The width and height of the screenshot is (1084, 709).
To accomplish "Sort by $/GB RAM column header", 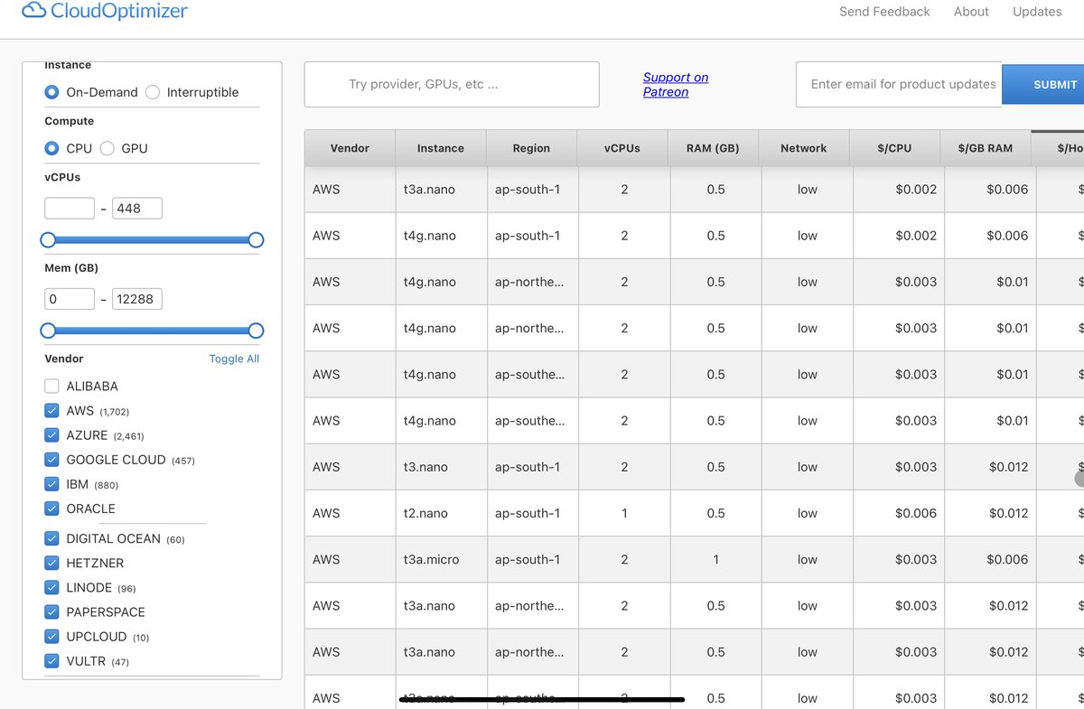I will 986,148.
